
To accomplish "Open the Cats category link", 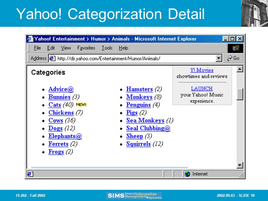I will (55, 105).
